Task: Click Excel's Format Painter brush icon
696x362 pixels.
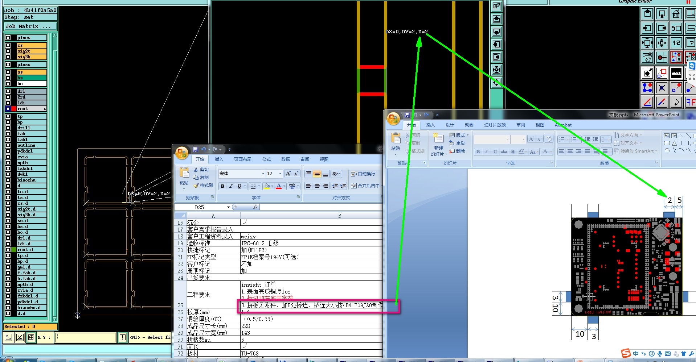Action: coord(196,186)
